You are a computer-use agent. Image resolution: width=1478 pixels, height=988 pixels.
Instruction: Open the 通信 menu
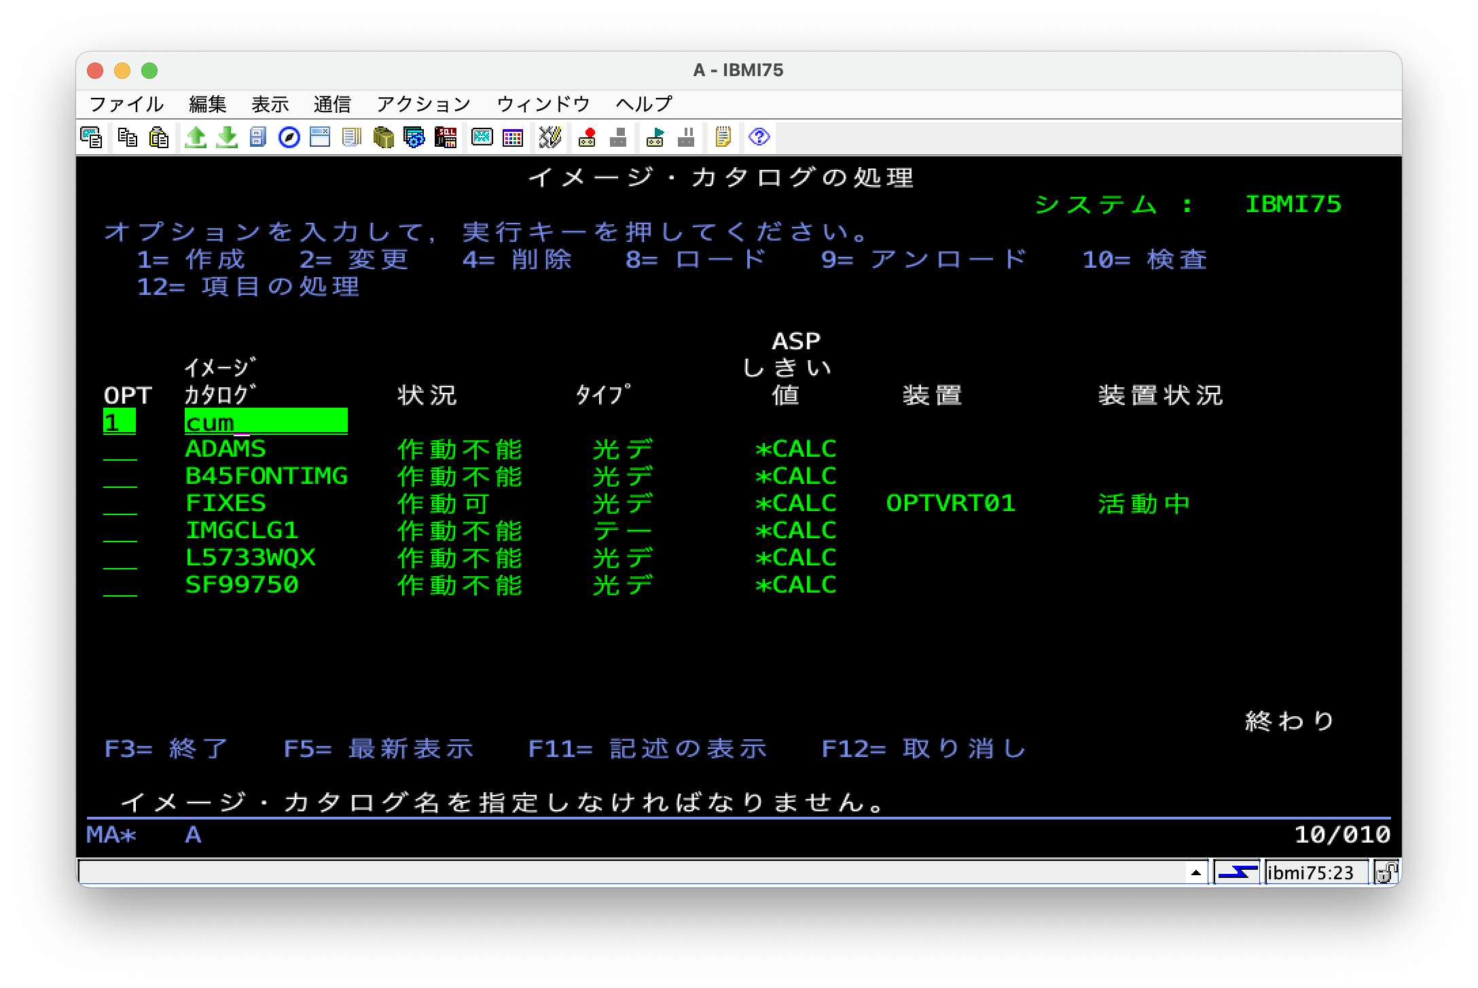(332, 104)
